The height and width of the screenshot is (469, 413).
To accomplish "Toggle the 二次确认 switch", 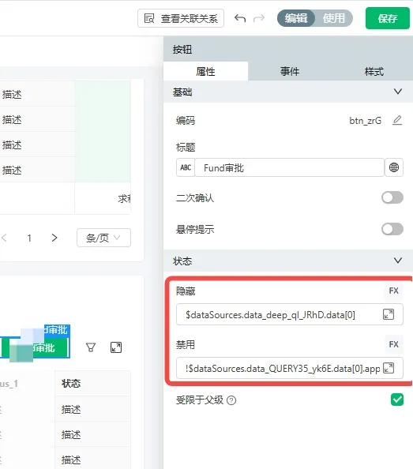I will point(392,197).
